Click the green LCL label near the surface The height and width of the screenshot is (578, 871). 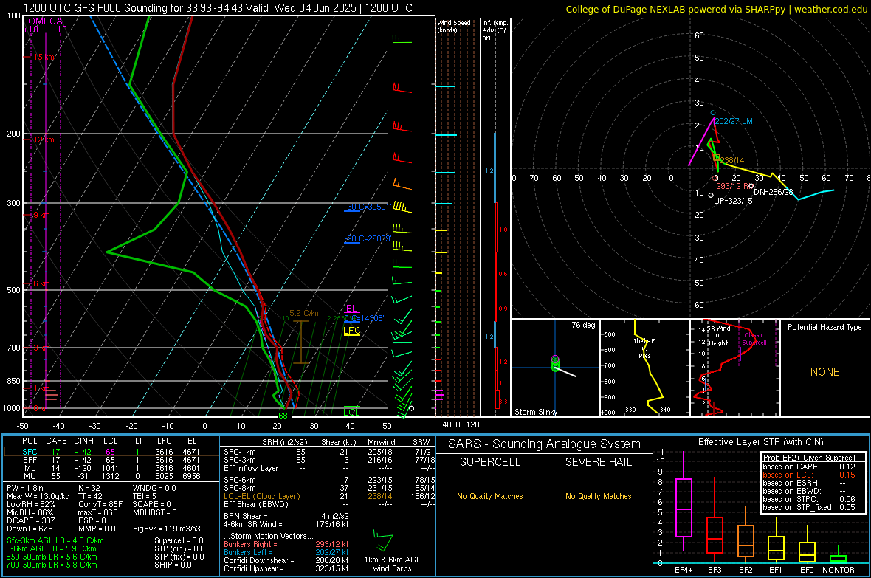(x=351, y=412)
